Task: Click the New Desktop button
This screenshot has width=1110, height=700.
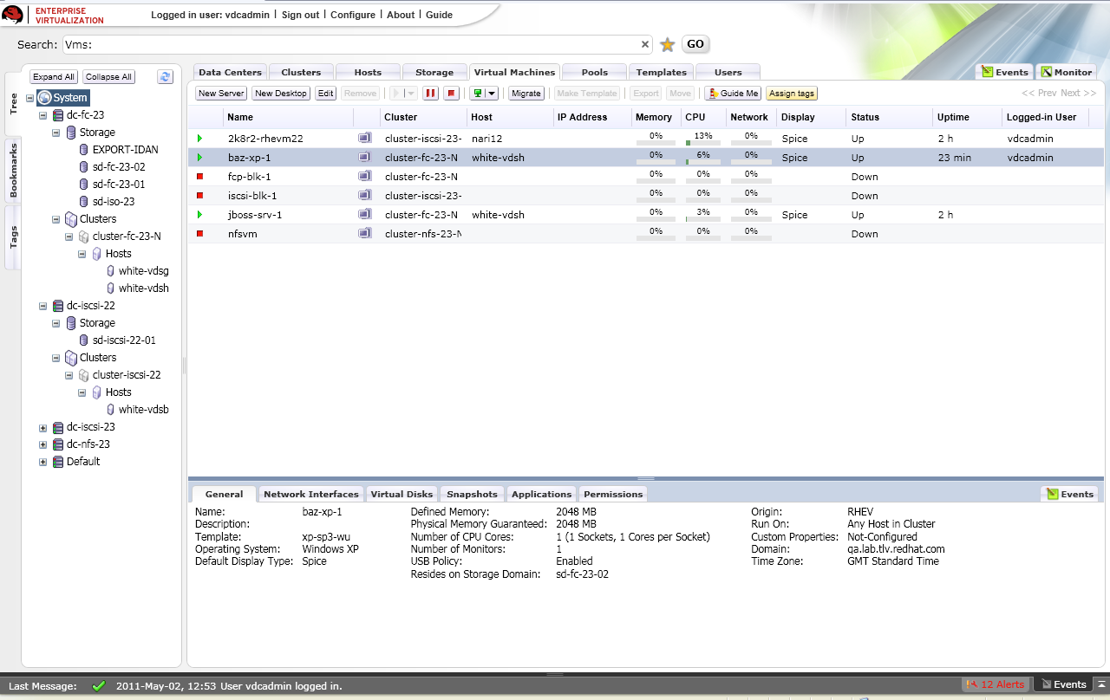Action: 281,94
